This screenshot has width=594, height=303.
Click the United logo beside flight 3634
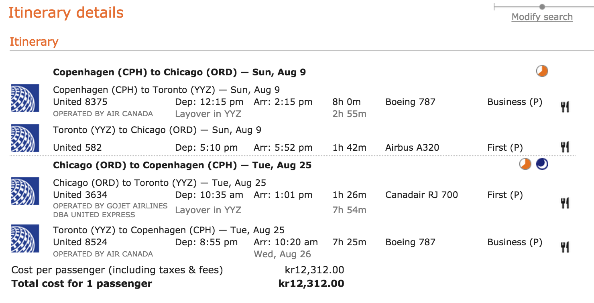pos(25,191)
